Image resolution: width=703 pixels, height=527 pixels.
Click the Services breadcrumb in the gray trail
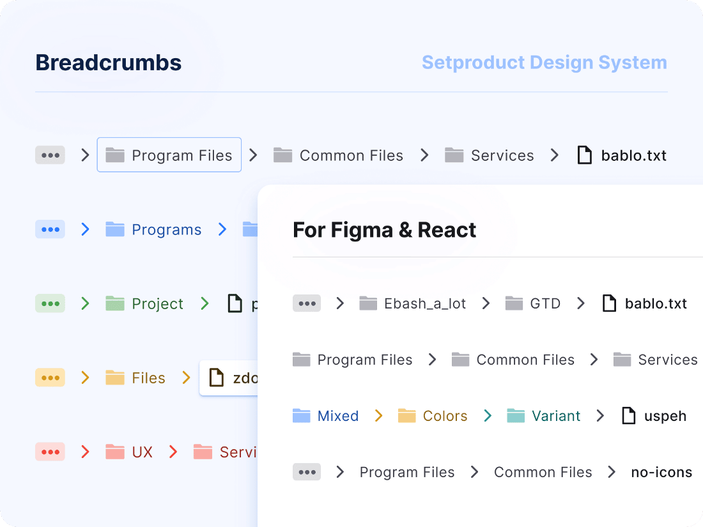point(502,155)
